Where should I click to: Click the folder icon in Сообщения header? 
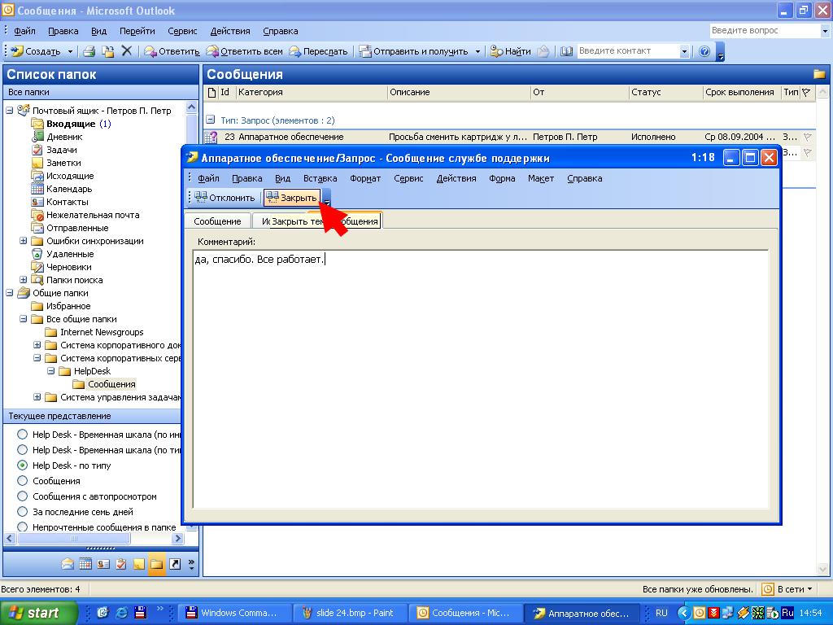pyautogui.click(x=818, y=74)
